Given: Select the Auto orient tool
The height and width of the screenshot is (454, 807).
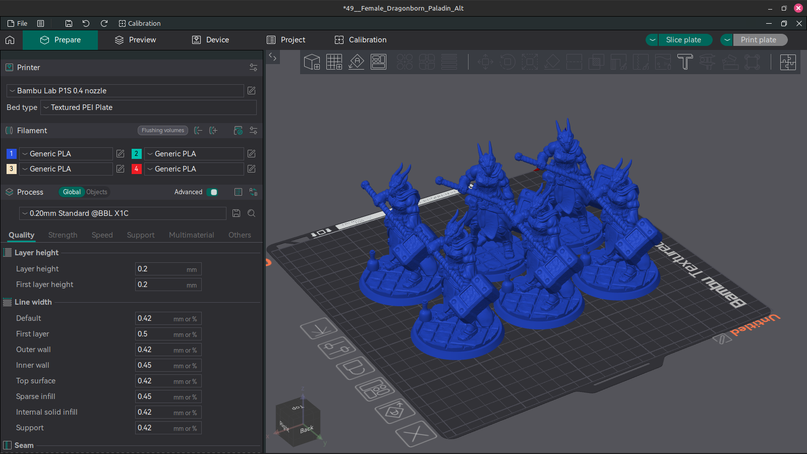Looking at the screenshot, I should [x=356, y=62].
